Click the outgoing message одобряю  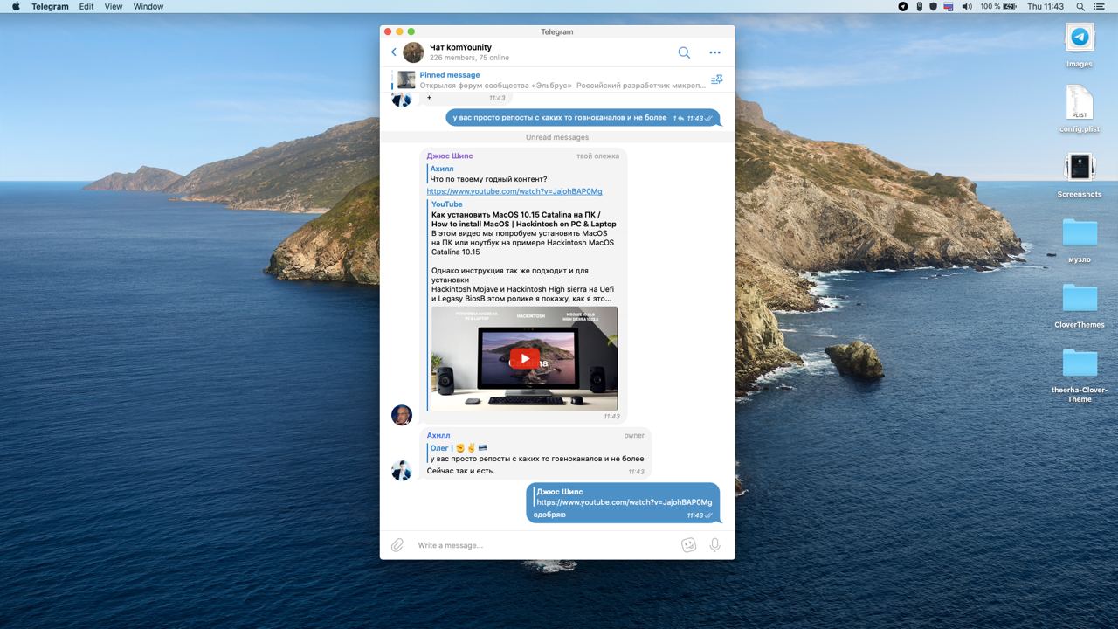coord(549,515)
